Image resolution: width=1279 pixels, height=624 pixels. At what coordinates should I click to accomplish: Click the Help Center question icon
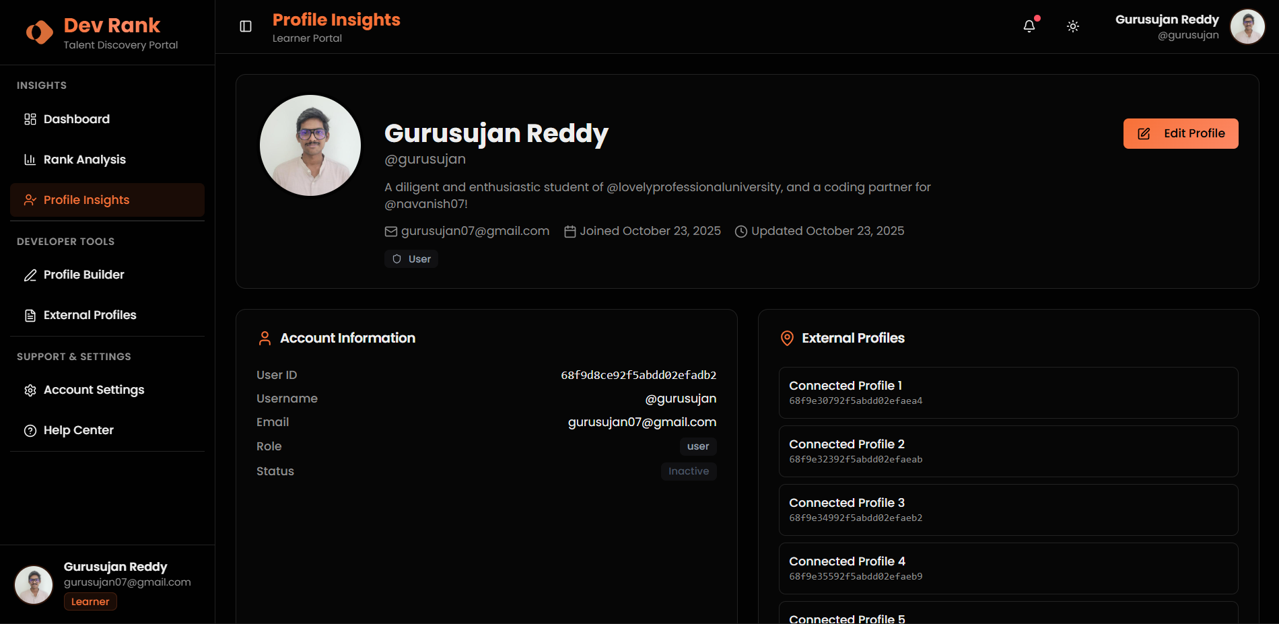(x=30, y=431)
